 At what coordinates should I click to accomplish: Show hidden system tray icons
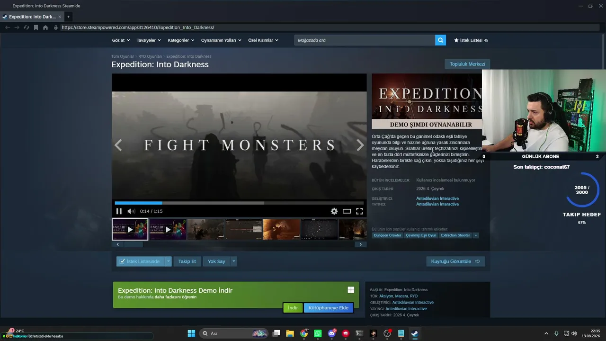coord(546,333)
